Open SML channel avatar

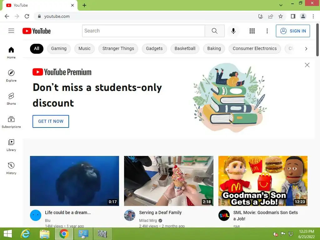224,215
